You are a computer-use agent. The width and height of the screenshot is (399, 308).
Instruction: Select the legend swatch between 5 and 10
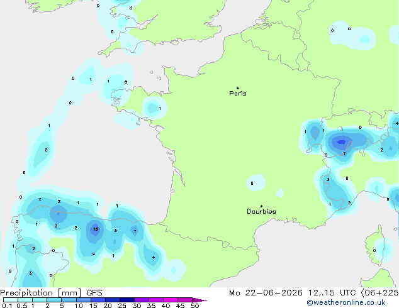(69, 300)
